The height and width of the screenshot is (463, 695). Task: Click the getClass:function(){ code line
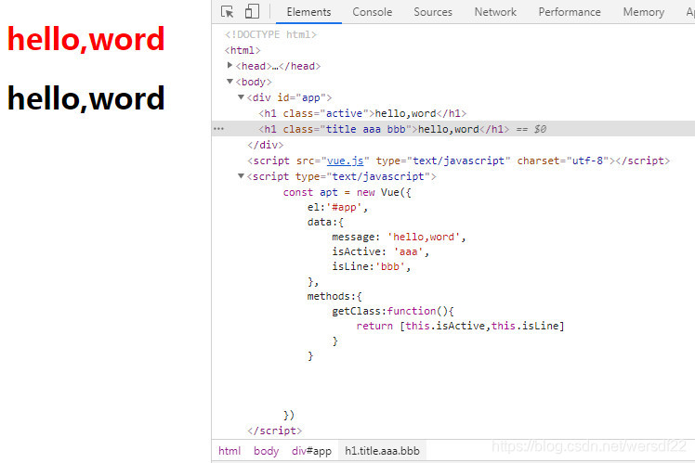tap(393, 311)
